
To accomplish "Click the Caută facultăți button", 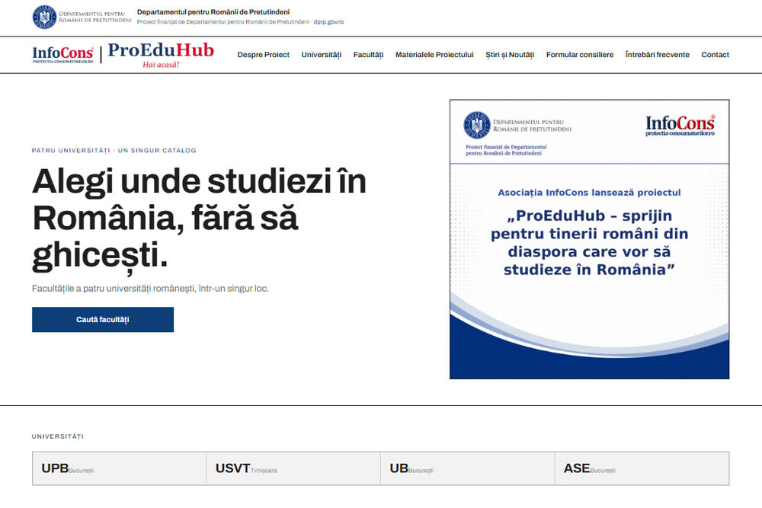I will point(103,320).
